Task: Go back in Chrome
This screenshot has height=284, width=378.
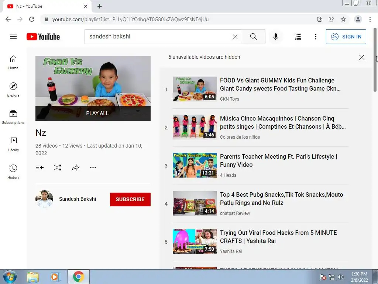Action: tap(8, 19)
